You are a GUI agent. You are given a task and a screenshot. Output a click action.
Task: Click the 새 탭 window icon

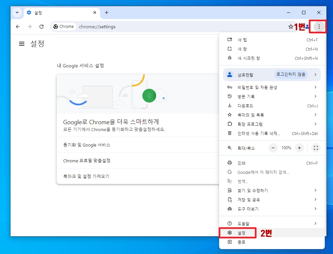pos(230,40)
